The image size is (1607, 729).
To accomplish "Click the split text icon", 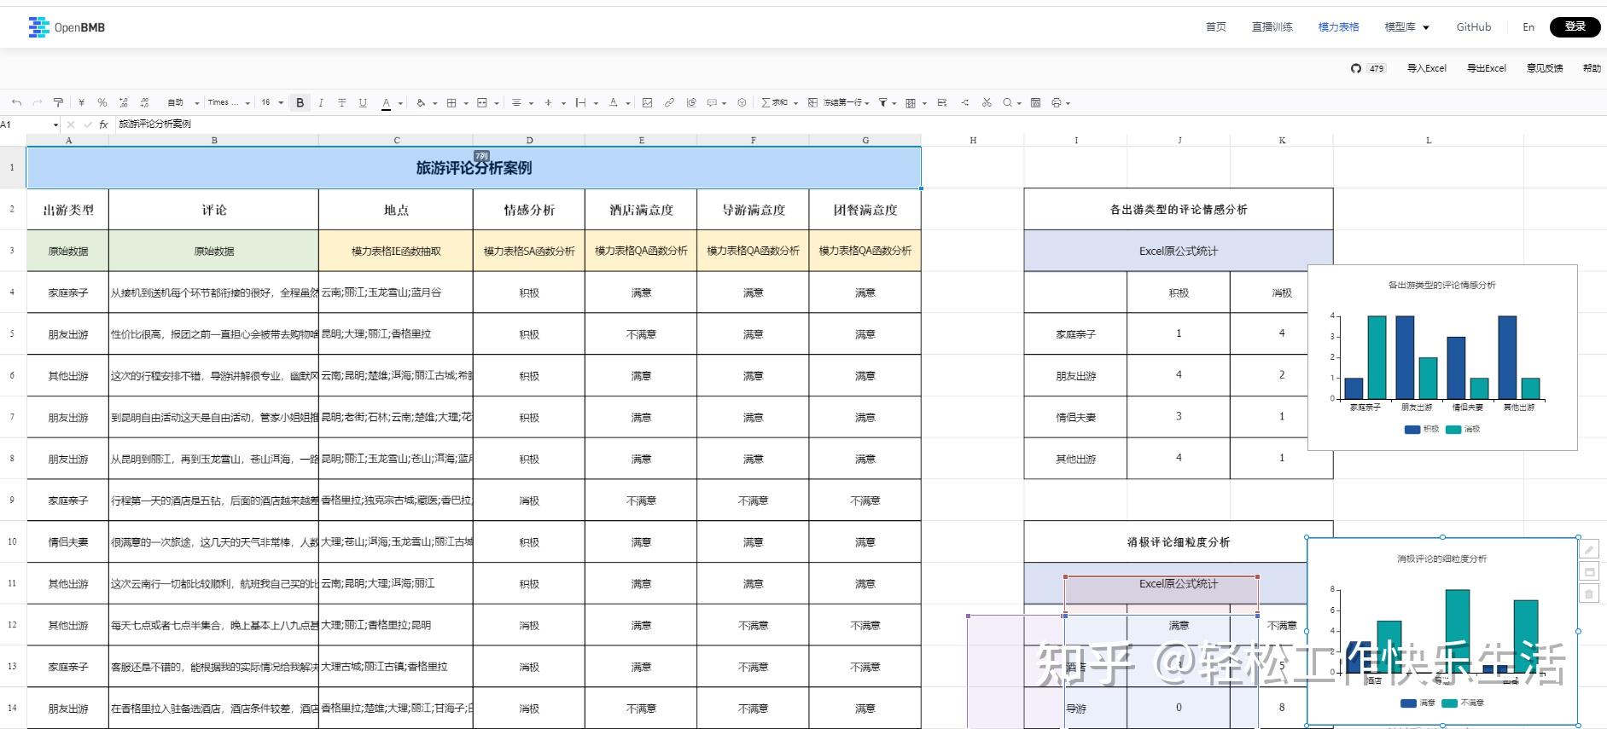I will [965, 102].
